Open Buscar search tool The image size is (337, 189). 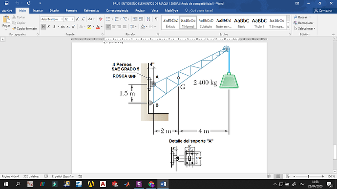(x=302, y=17)
